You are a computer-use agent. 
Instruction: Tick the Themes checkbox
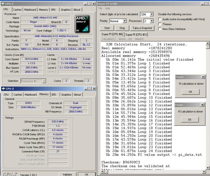[160, 24]
